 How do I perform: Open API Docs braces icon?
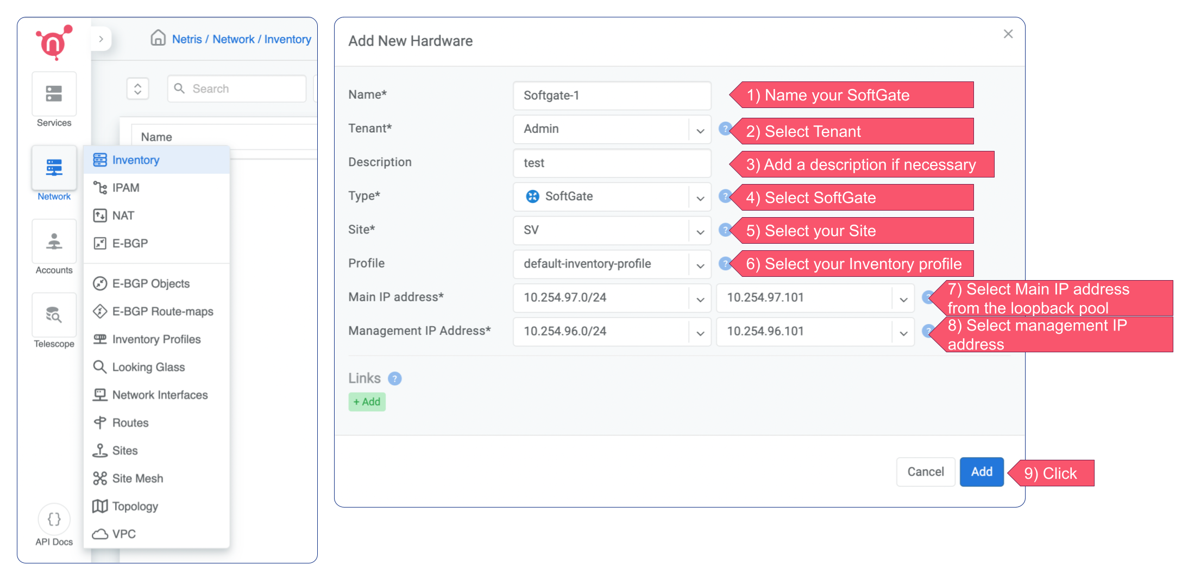pos(54,519)
